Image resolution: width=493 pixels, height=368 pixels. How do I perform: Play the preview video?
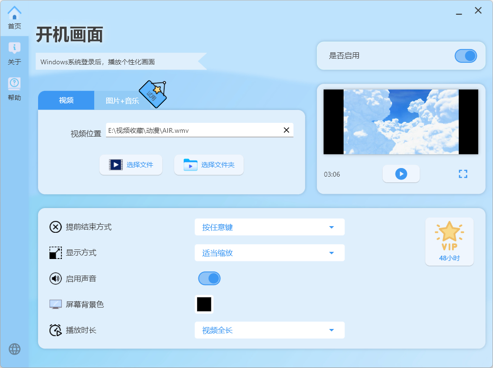point(401,174)
